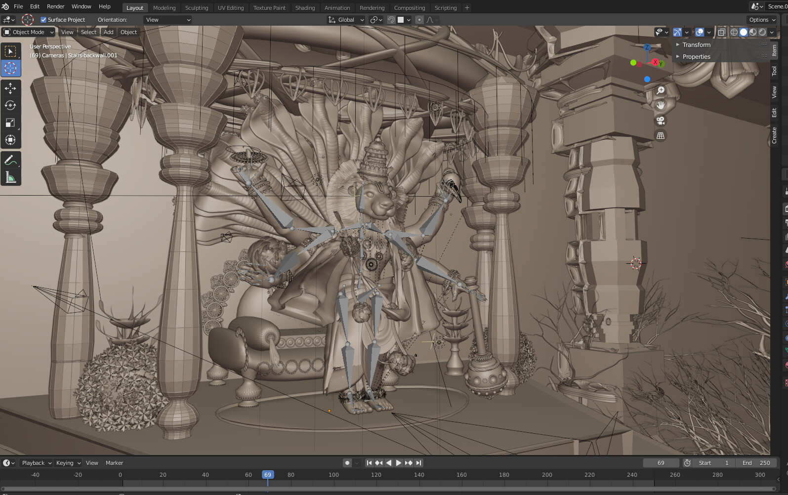Select the Select Box tool

pos(10,51)
